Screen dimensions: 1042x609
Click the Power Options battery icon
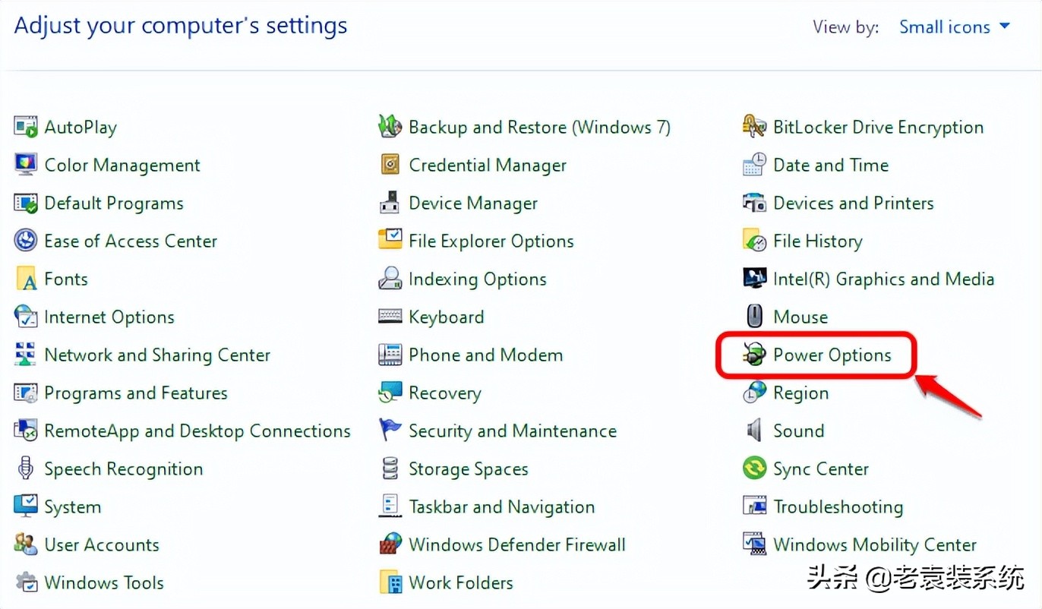click(x=754, y=355)
